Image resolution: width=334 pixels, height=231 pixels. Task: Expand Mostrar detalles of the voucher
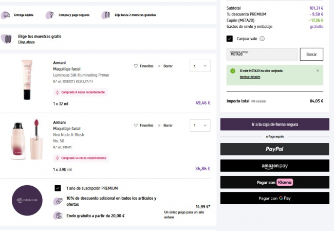click(250, 77)
